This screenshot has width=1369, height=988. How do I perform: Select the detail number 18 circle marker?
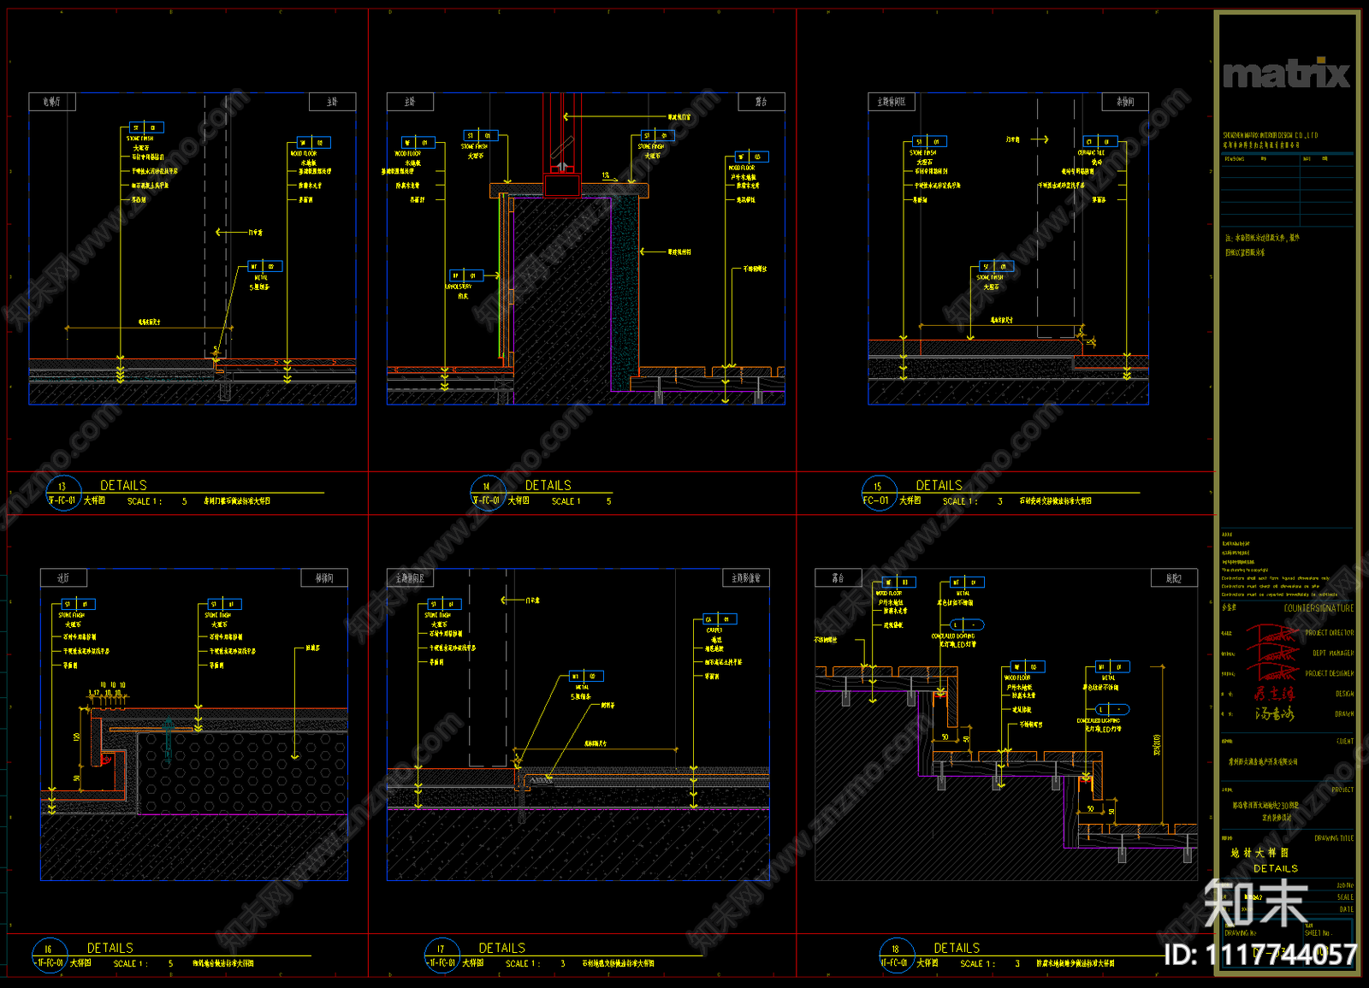[x=896, y=955]
